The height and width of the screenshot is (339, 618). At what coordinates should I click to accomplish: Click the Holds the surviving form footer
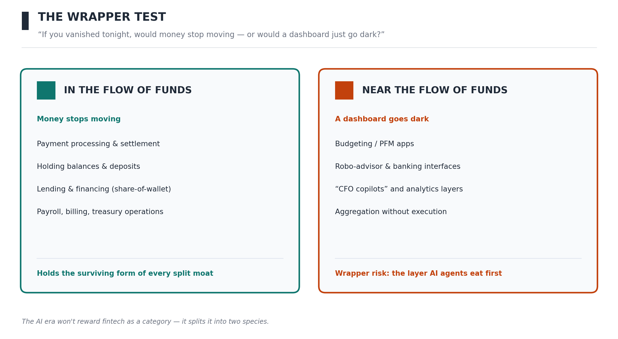click(125, 274)
